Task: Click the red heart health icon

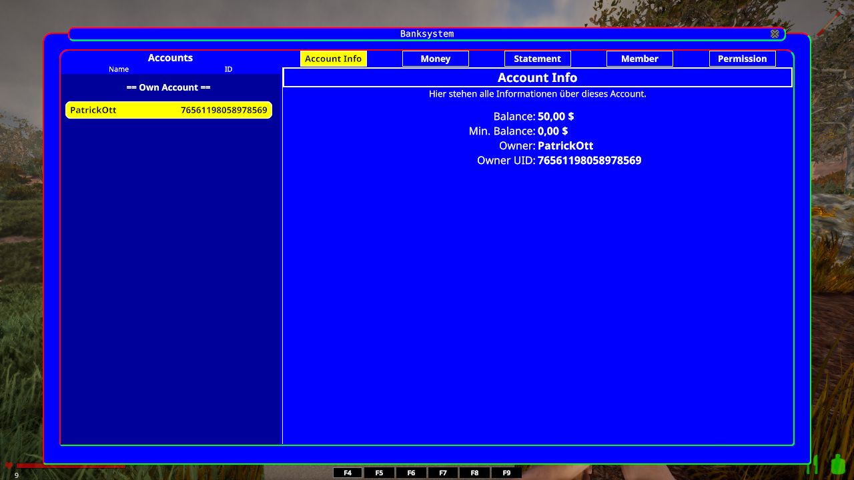Action: 9,465
